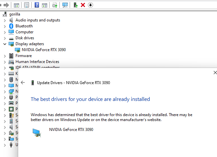Image resolution: width=217 pixels, height=157 pixels.
Task: Click Scan for hardware changes icon
Action: 65,5
